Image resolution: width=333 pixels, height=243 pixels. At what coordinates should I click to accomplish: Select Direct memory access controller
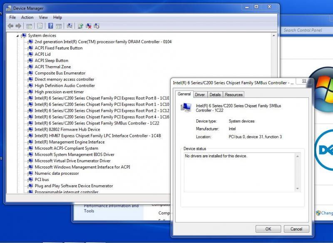65,79
